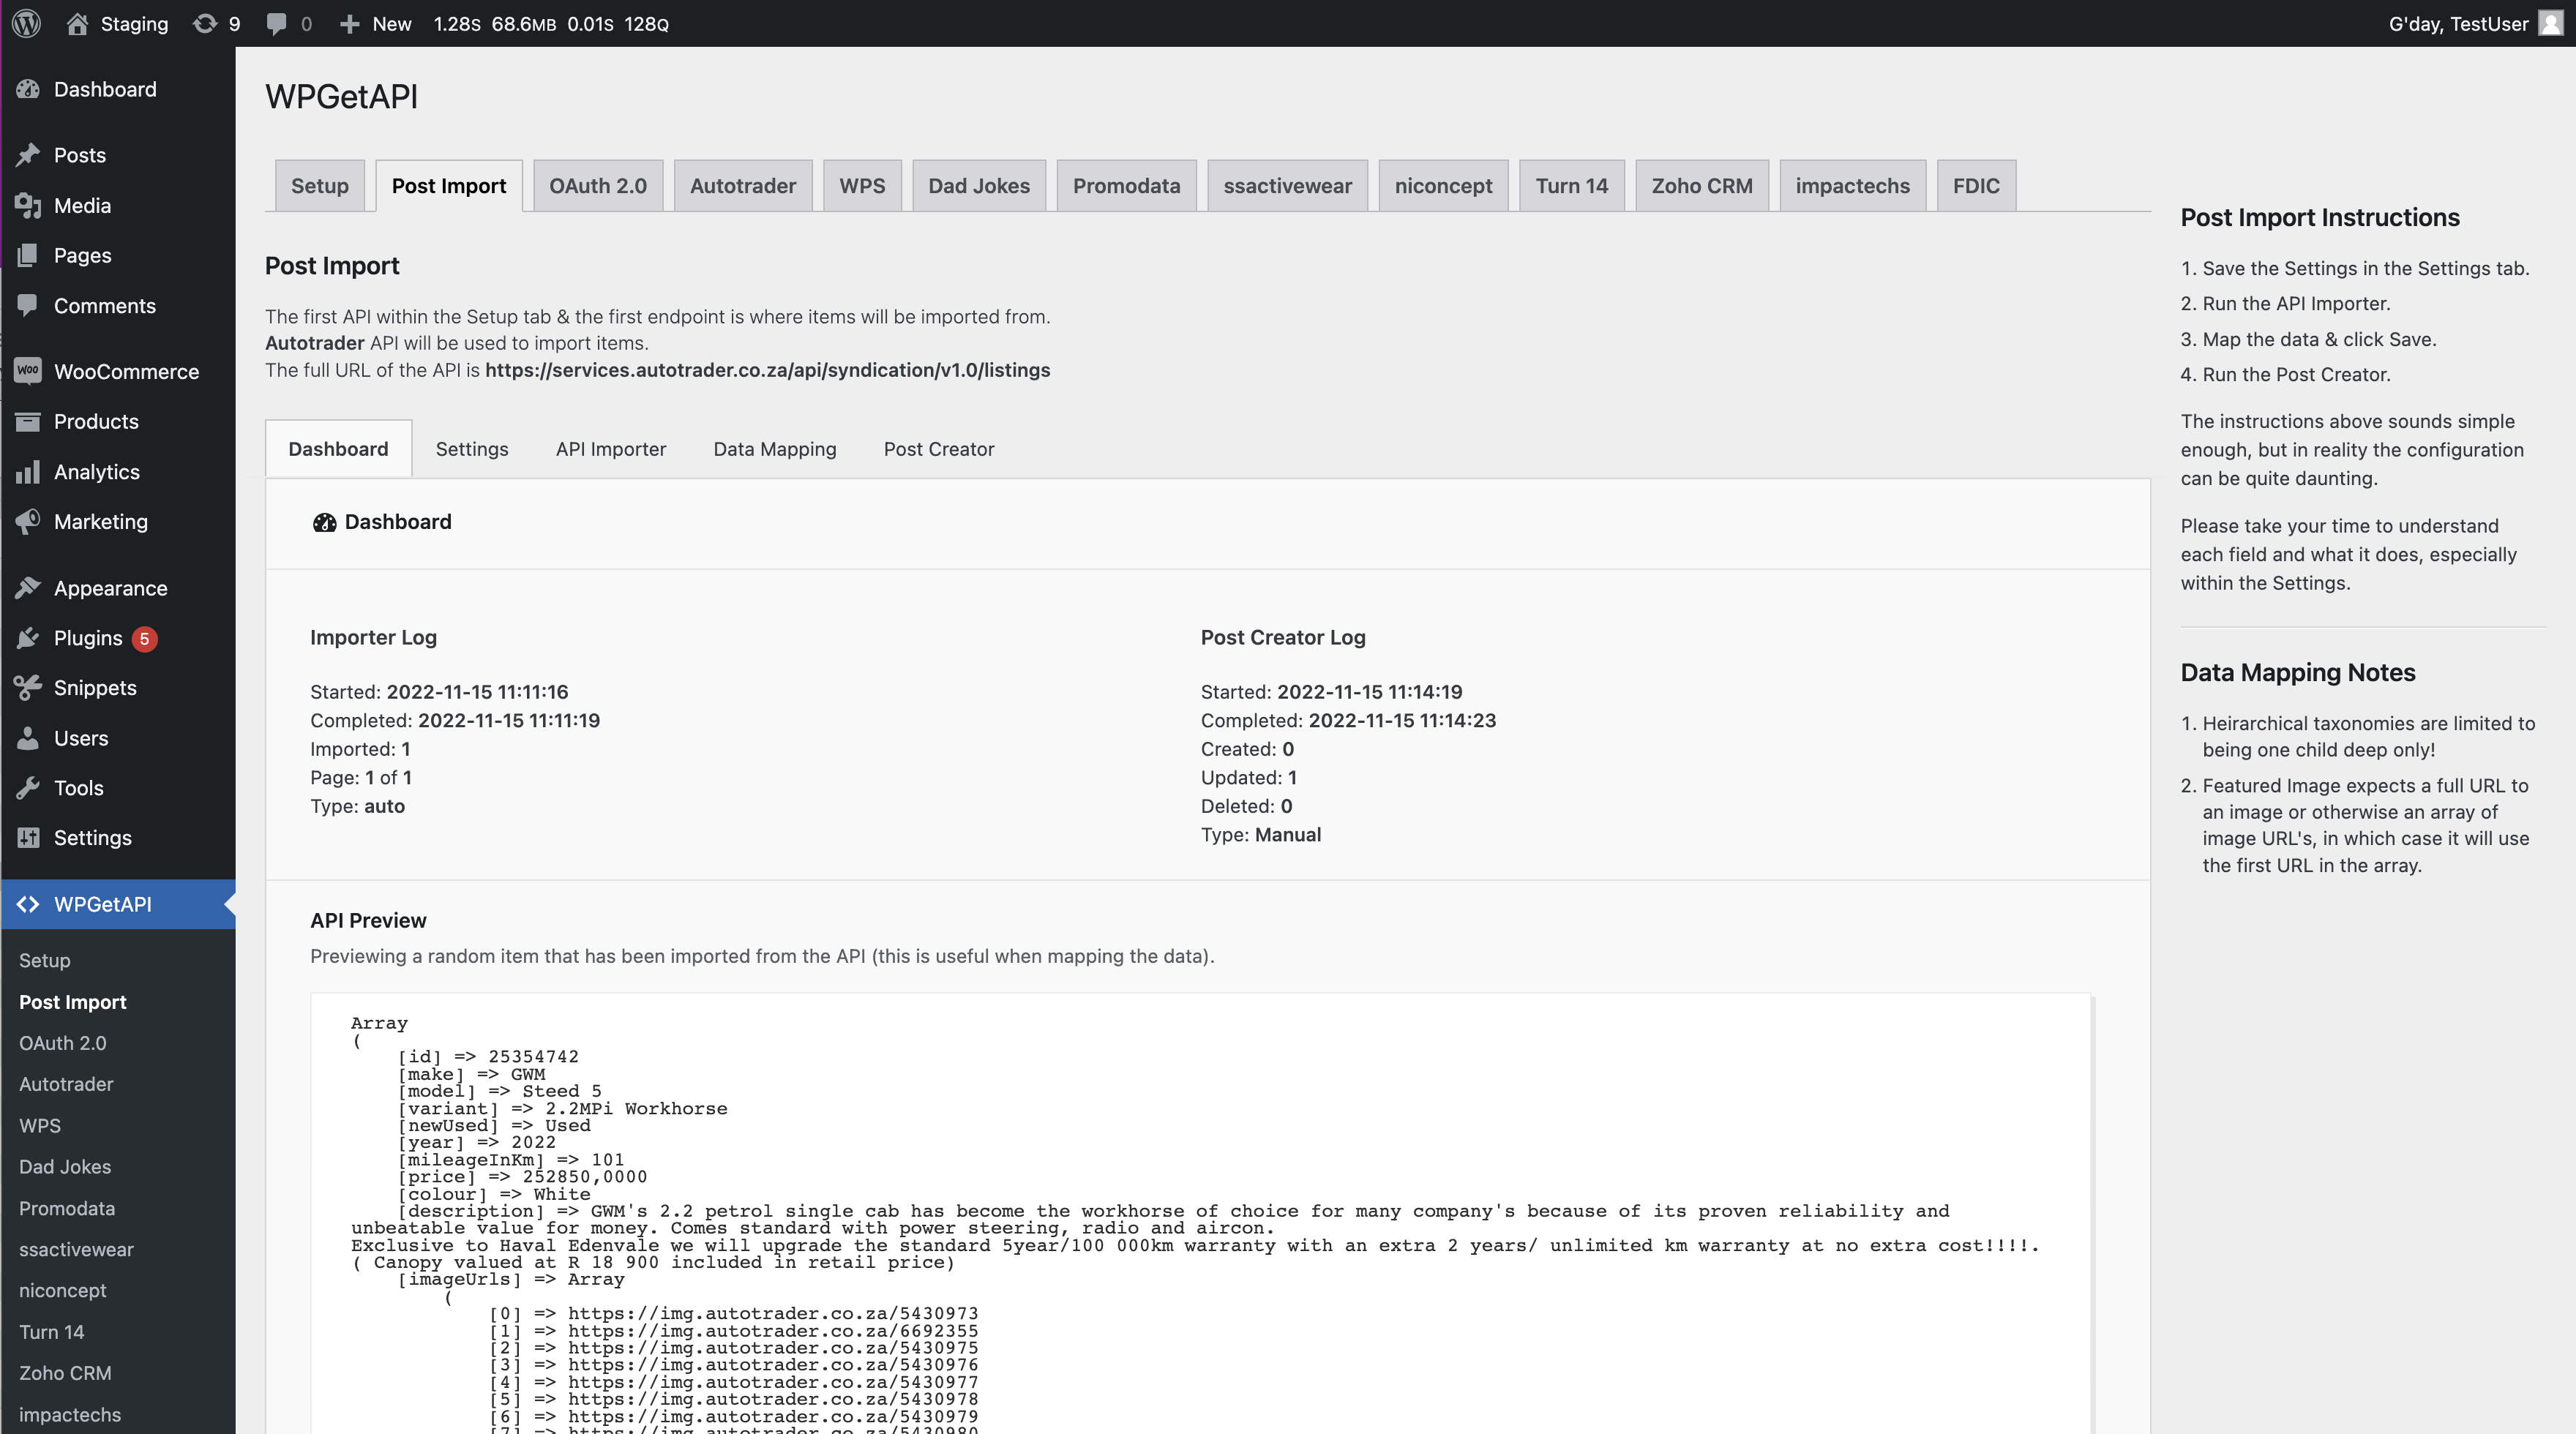Open Post Import in sidebar submenu
The image size is (2576, 1434).
[x=73, y=1002]
